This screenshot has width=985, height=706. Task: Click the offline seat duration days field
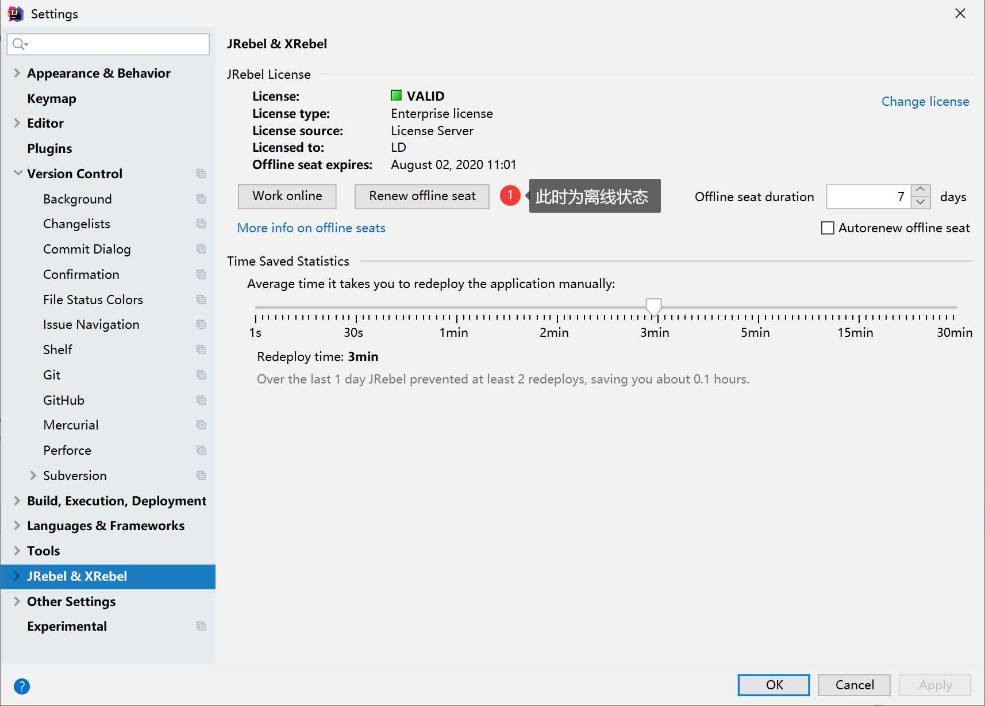[x=869, y=197]
